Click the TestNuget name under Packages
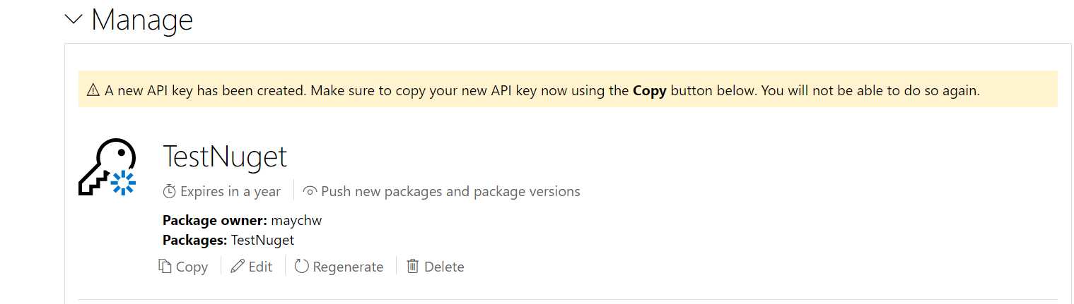The height and width of the screenshot is (304, 1074). coord(262,240)
